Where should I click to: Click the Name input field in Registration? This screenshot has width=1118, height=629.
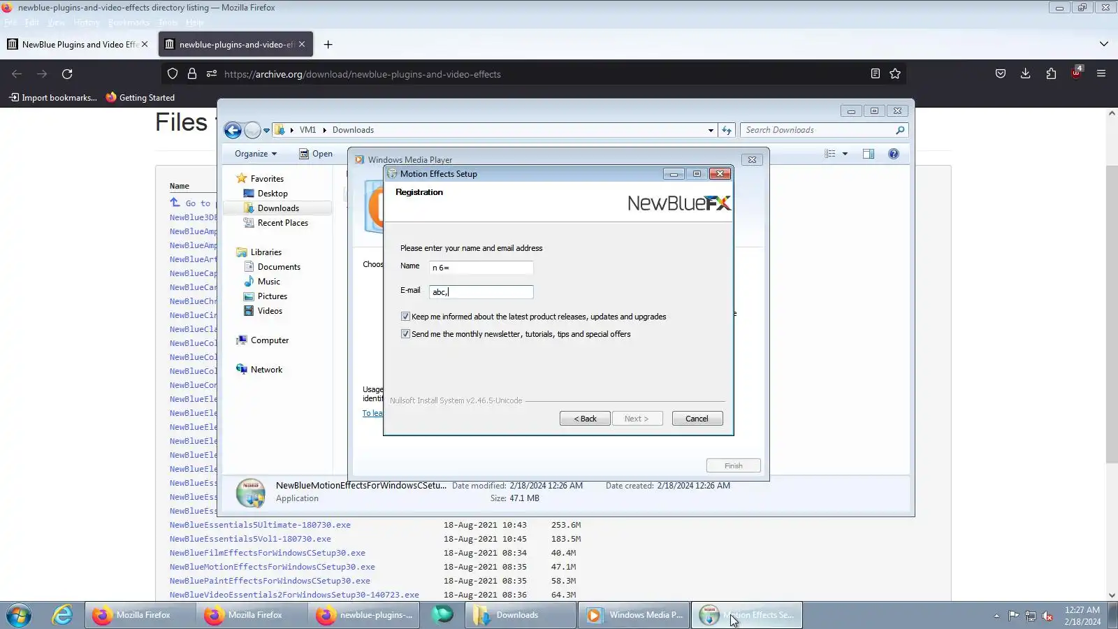[x=481, y=268]
